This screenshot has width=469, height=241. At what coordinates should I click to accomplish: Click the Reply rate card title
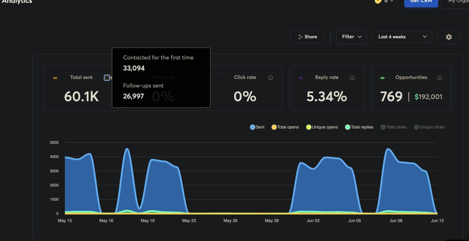click(327, 77)
